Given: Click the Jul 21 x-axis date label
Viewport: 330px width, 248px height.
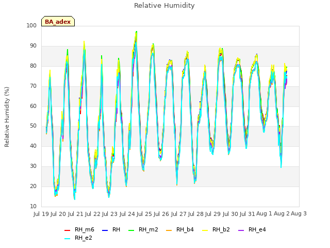Looking at the screenshot, I should [x=75, y=214].
